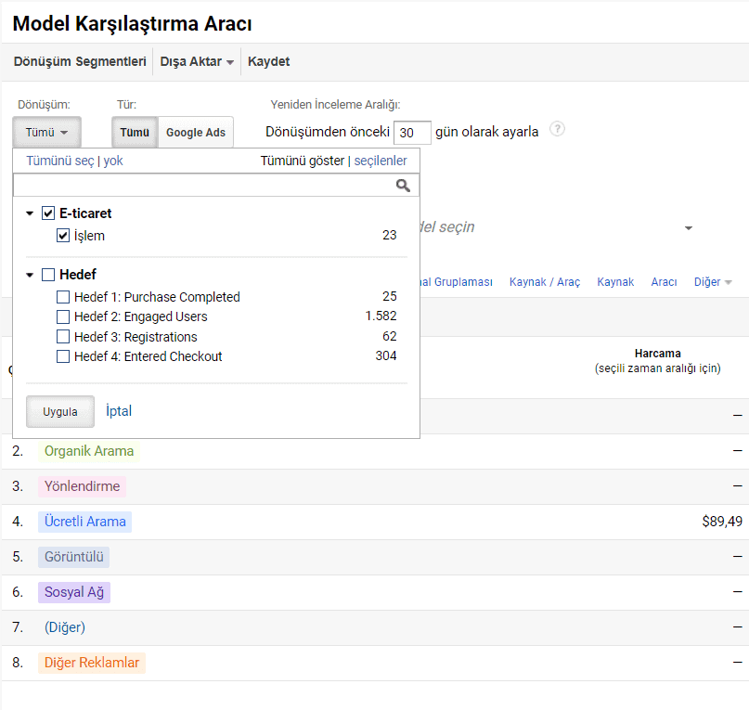The image size is (749, 710).
Task: Click the search magnifier icon in dropdown
Action: pos(403,186)
